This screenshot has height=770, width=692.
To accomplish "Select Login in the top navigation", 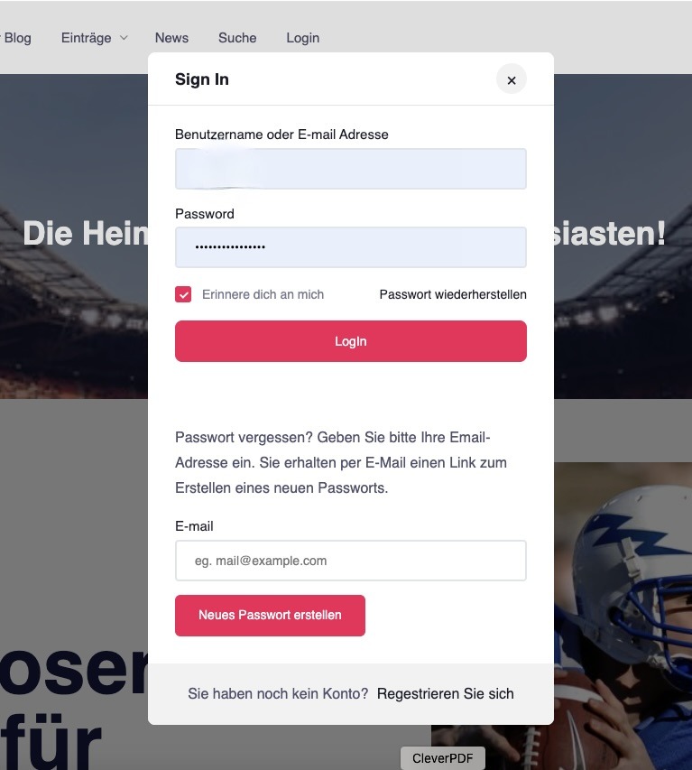I will [303, 38].
